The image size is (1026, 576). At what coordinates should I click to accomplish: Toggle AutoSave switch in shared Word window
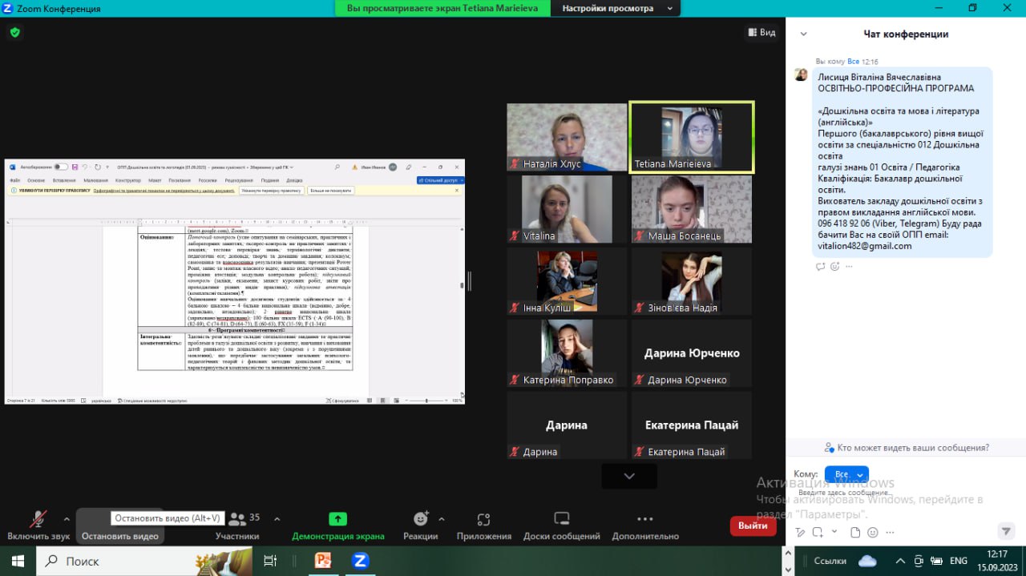pyautogui.click(x=59, y=167)
